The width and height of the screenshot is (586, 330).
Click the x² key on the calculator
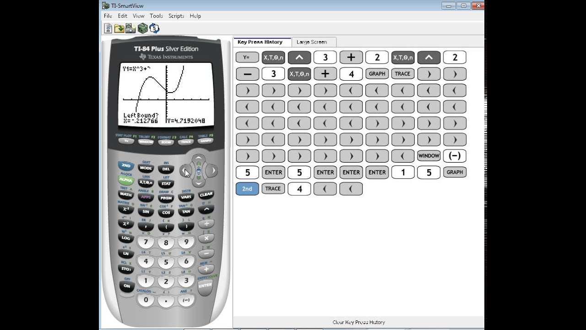pyautogui.click(x=125, y=224)
